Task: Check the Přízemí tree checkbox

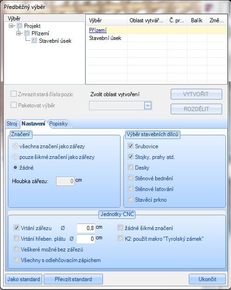Action: (27, 33)
